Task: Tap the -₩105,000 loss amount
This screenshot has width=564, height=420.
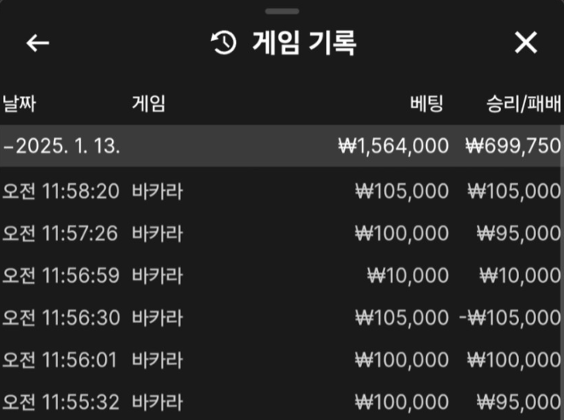Action: point(509,317)
